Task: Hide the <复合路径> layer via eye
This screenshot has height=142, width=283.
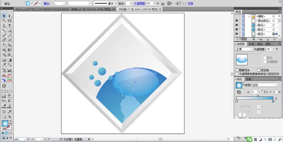Action: click(x=237, y=21)
